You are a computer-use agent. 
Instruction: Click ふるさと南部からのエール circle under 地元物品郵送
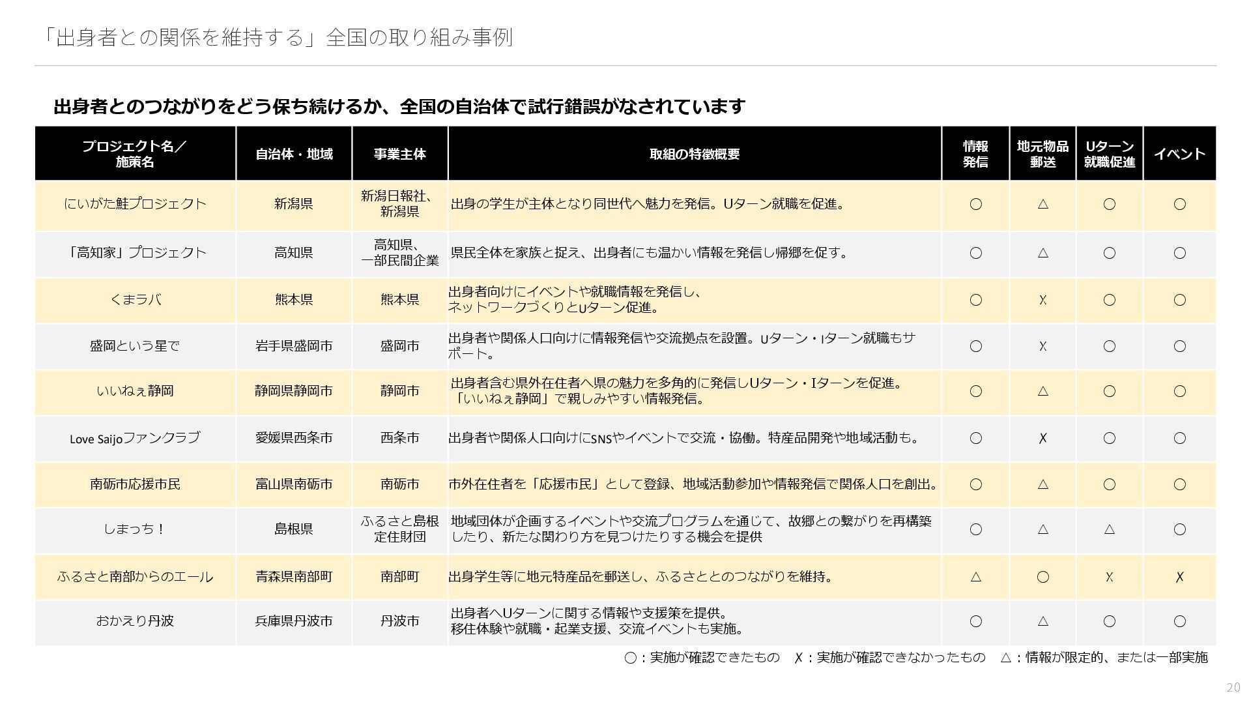tap(1042, 577)
